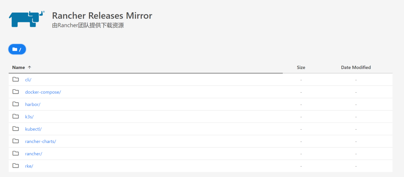Open the cli/ directory link
The height and width of the screenshot is (177, 404).
(28, 80)
